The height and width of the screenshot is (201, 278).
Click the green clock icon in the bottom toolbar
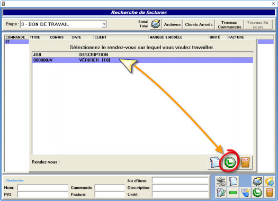257,193
